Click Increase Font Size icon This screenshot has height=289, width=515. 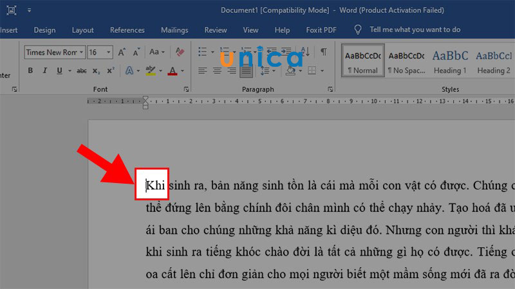[122, 52]
